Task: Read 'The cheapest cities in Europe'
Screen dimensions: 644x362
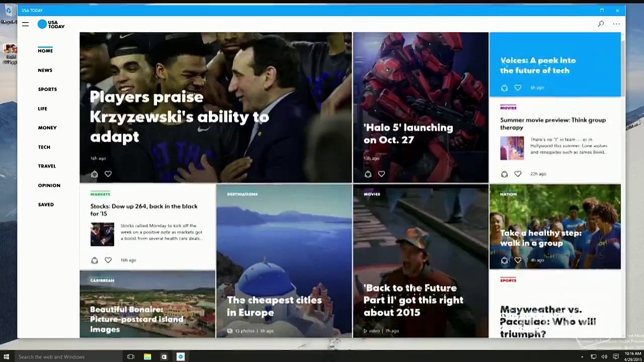Action: click(x=274, y=306)
